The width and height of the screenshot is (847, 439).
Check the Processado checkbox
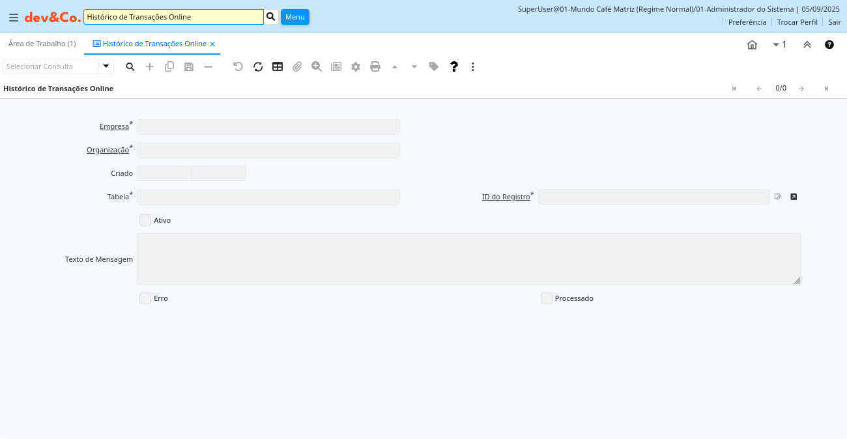point(547,298)
